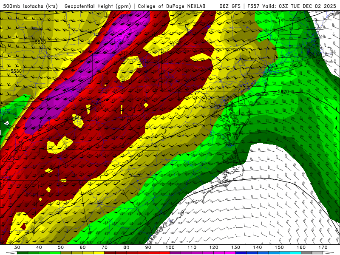This screenshot has width=340, height=255.
Task: Select the bright red swatch just before 100
Action: [164, 253]
